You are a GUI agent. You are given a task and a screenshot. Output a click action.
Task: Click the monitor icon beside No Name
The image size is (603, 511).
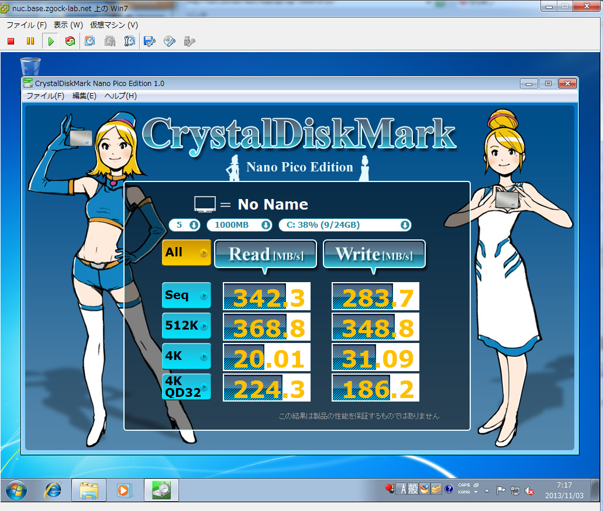pyautogui.click(x=205, y=204)
